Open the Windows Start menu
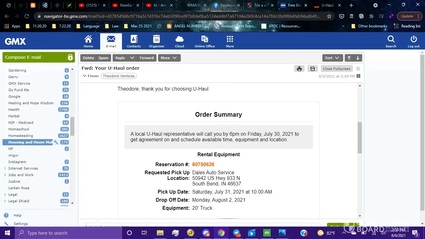The height and width of the screenshot is (239, 425). 7,233
